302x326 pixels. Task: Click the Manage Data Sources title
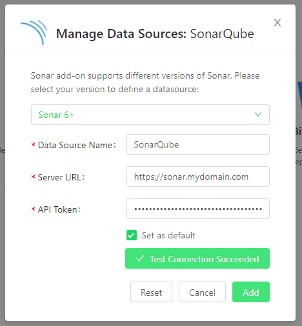(155, 34)
